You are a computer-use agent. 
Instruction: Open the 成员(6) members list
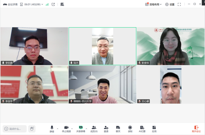tap(94, 128)
